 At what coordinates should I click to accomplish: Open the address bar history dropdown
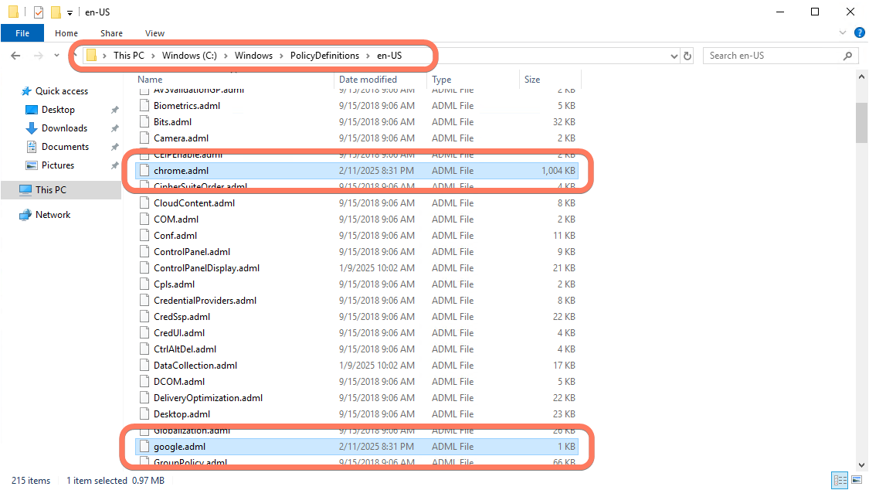coord(674,56)
